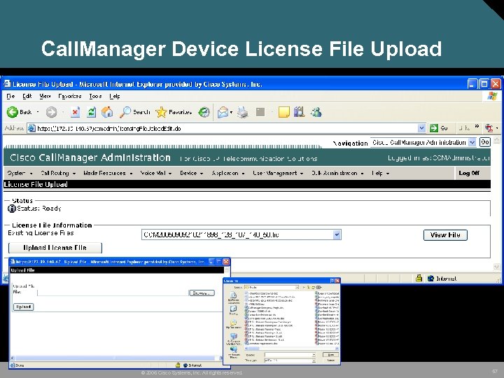Click the Search magnifier in the IE toolbar

point(125,112)
